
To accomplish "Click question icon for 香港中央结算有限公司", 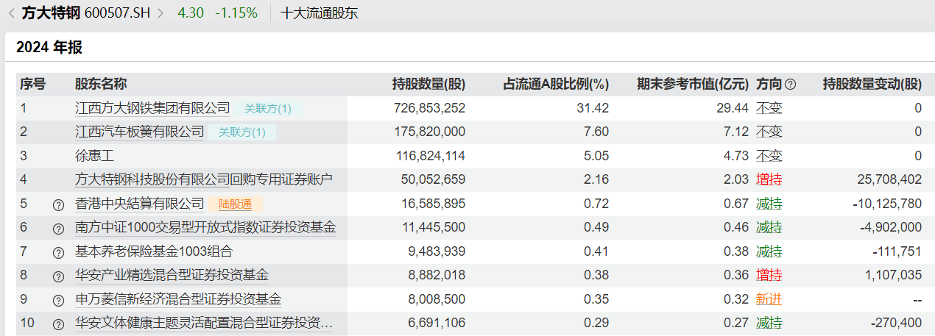I will [59, 204].
